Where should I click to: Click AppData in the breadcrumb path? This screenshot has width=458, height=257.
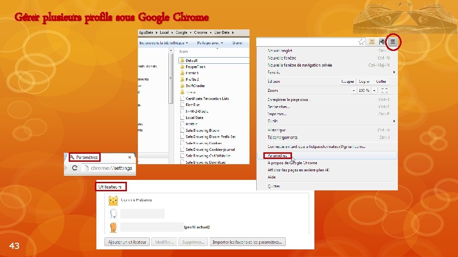point(146,32)
